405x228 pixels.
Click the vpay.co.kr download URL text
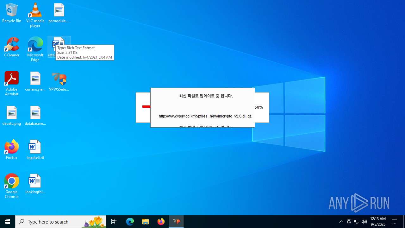pos(205,116)
